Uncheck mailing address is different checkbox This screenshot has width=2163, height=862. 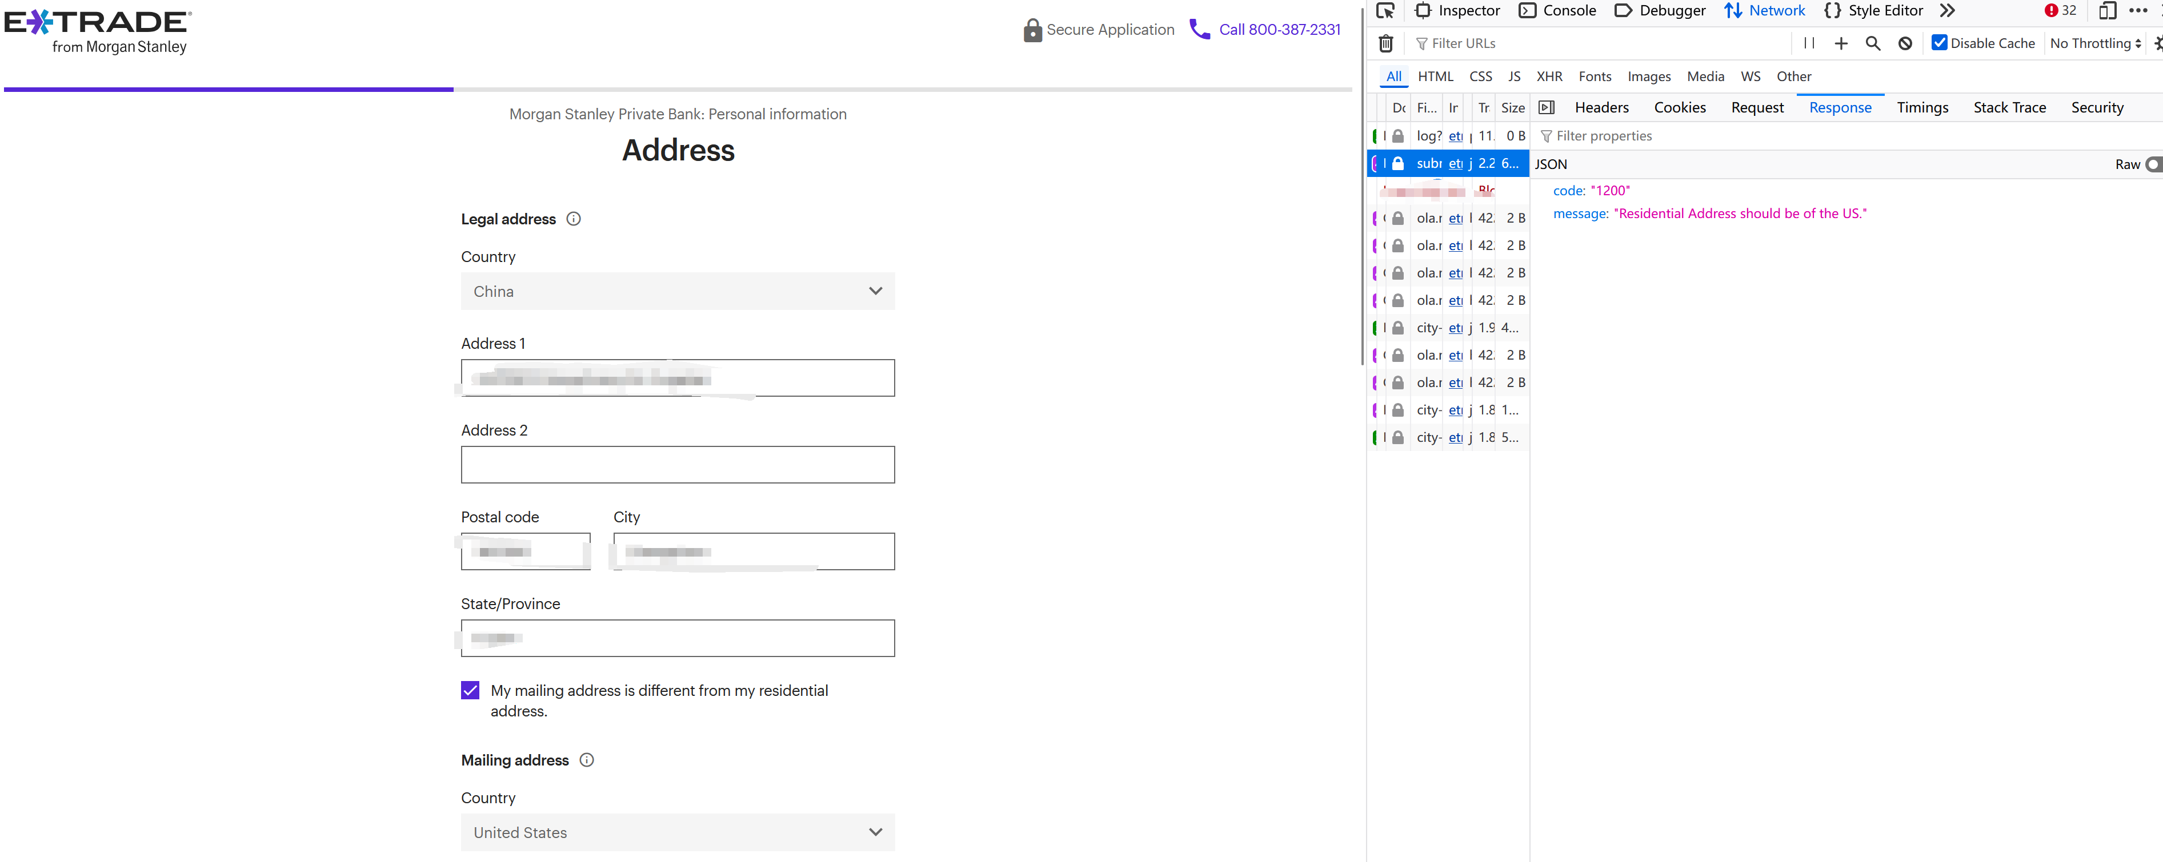[470, 691]
